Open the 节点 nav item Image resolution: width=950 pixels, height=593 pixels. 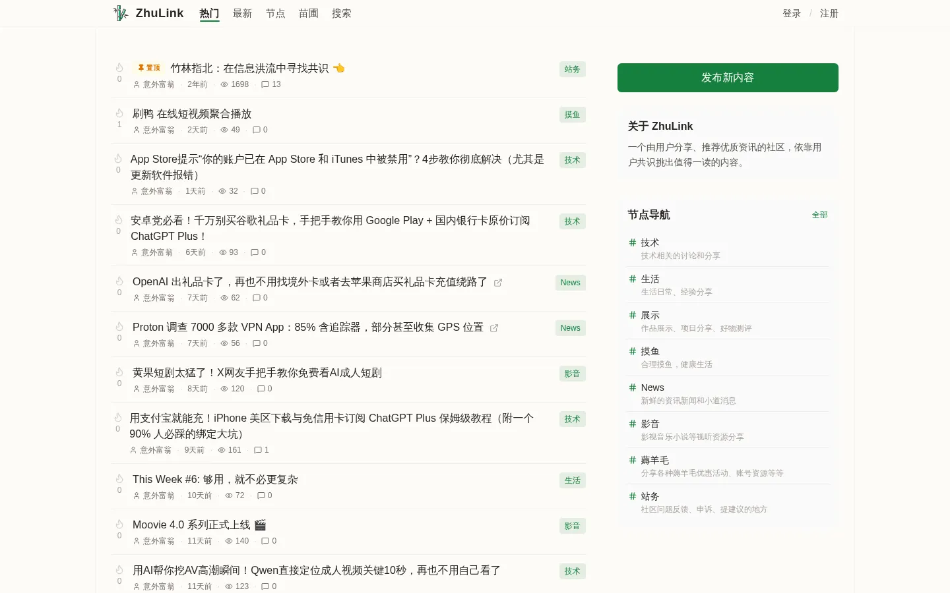pyautogui.click(x=276, y=13)
